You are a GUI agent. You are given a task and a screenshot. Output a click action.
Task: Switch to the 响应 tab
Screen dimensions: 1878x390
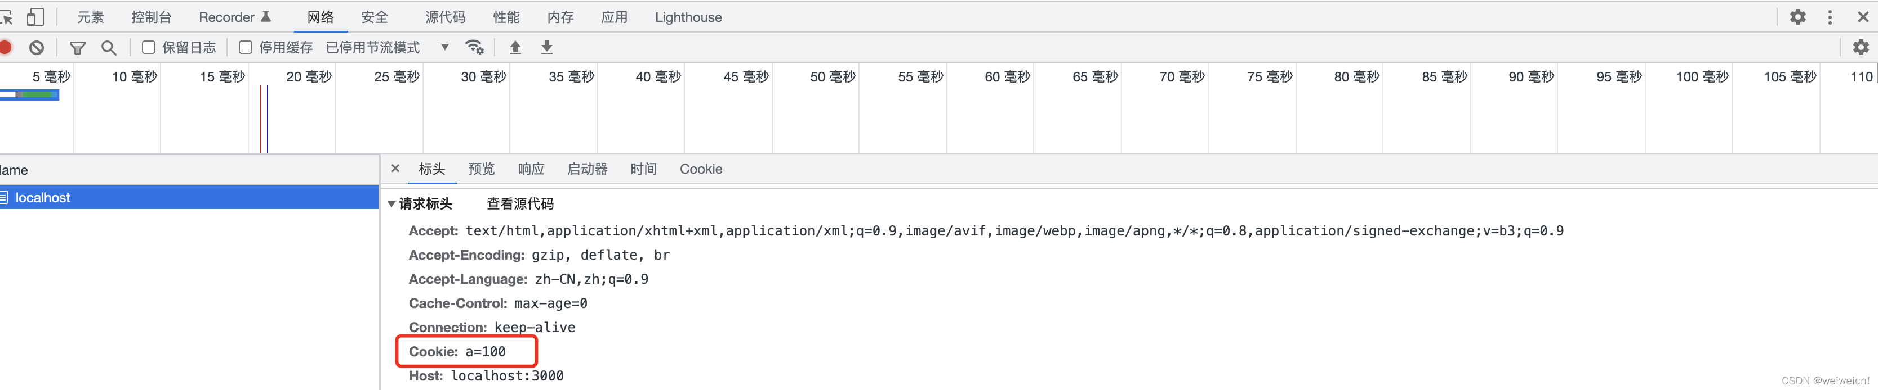pos(531,169)
